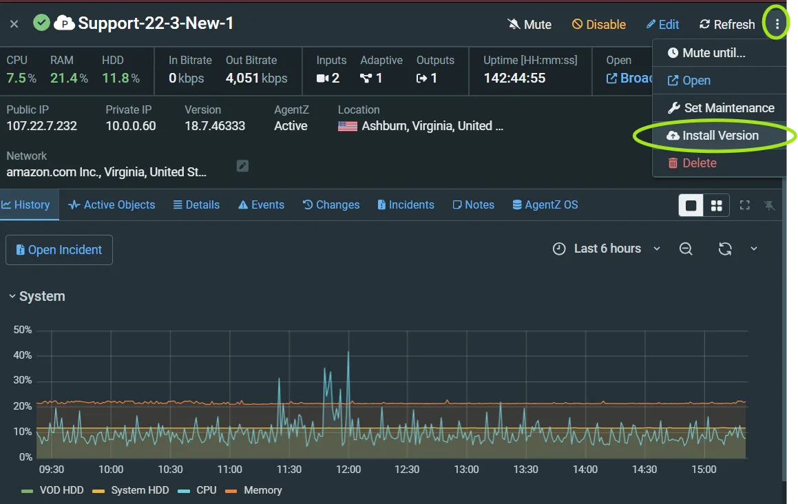Open the Notes tab
Viewport: 798px width, 504px height.
click(473, 204)
